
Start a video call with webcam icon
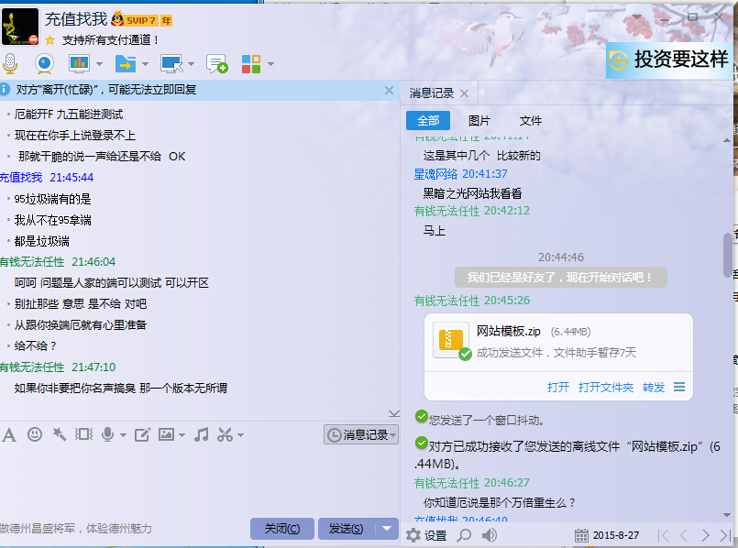tap(44, 63)
